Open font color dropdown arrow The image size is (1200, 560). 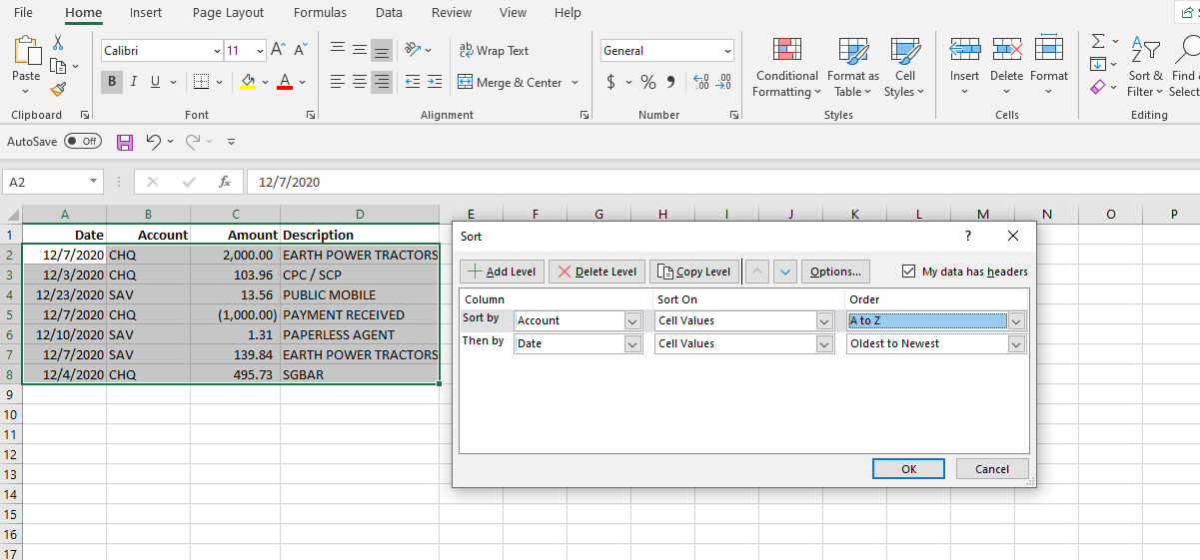click(303, 82)
